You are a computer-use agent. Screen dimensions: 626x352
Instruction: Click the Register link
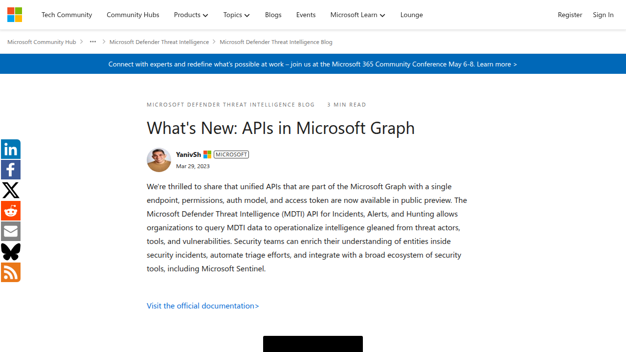click(x=570, y=15)
